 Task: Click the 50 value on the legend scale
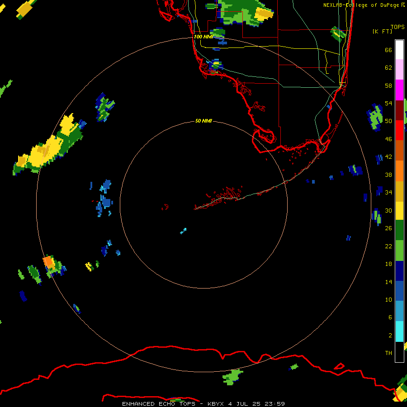388,121
